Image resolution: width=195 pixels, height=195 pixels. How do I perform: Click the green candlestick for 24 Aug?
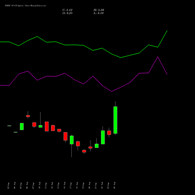103,137
